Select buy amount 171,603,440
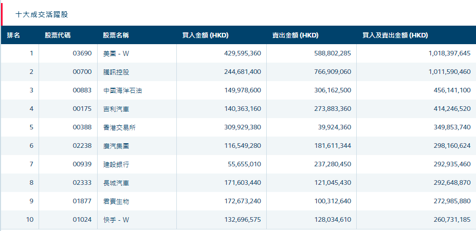This screenshot has width=476, height=231. [x=243, y=183]
